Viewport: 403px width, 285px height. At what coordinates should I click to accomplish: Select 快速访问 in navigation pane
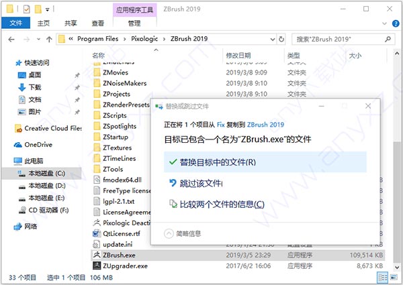coord(36,62)
